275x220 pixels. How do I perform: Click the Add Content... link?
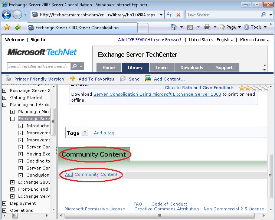coord(170,79)
